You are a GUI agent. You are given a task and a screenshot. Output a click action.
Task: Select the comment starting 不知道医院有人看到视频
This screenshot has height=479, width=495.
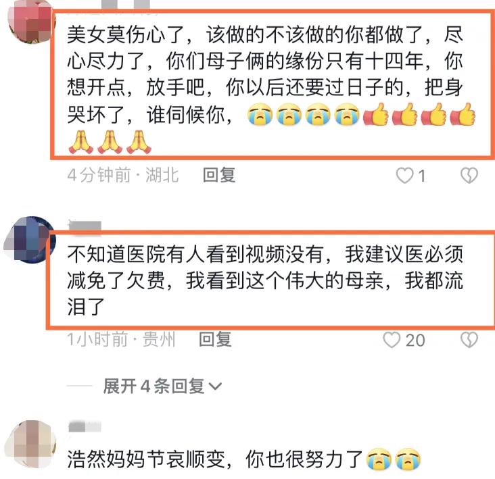(x=265, y=280)
